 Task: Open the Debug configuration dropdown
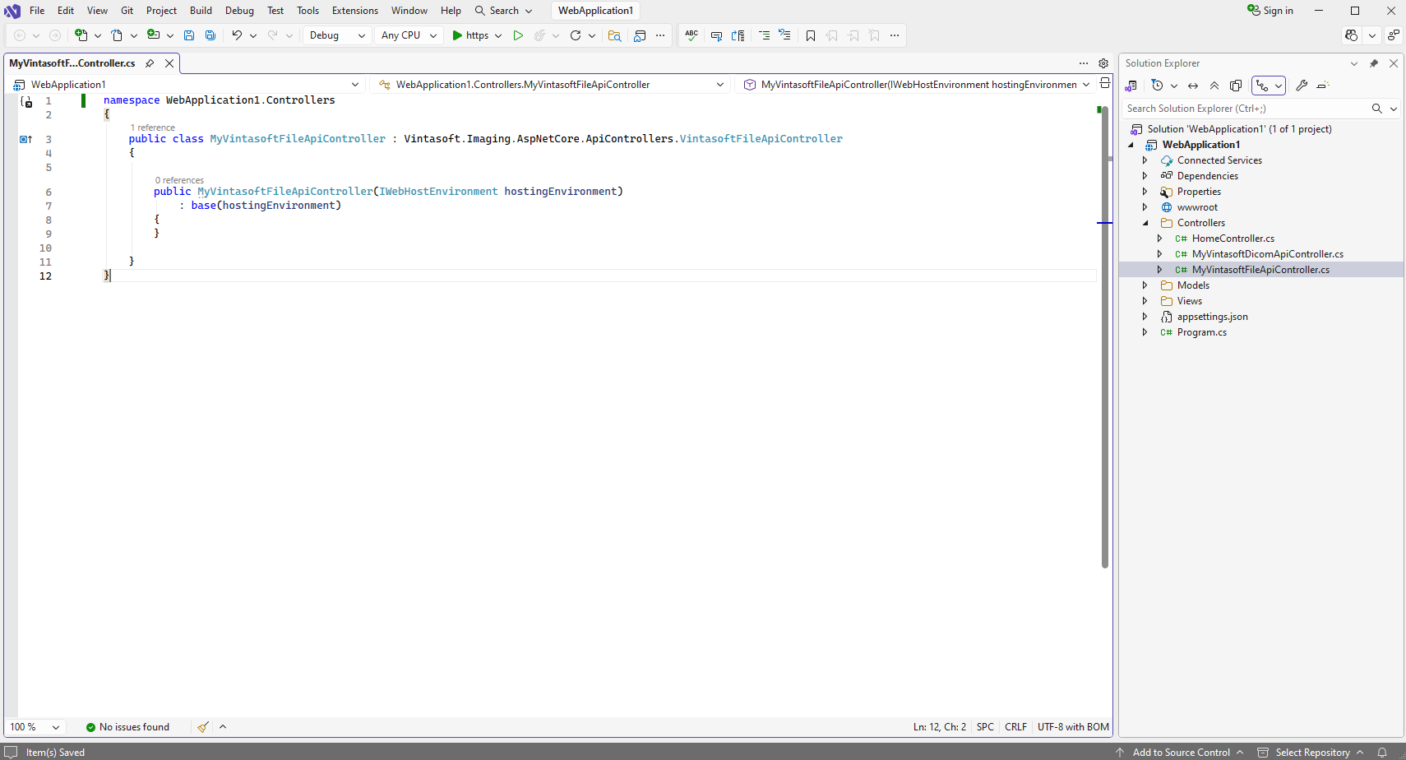pos(337,35)
